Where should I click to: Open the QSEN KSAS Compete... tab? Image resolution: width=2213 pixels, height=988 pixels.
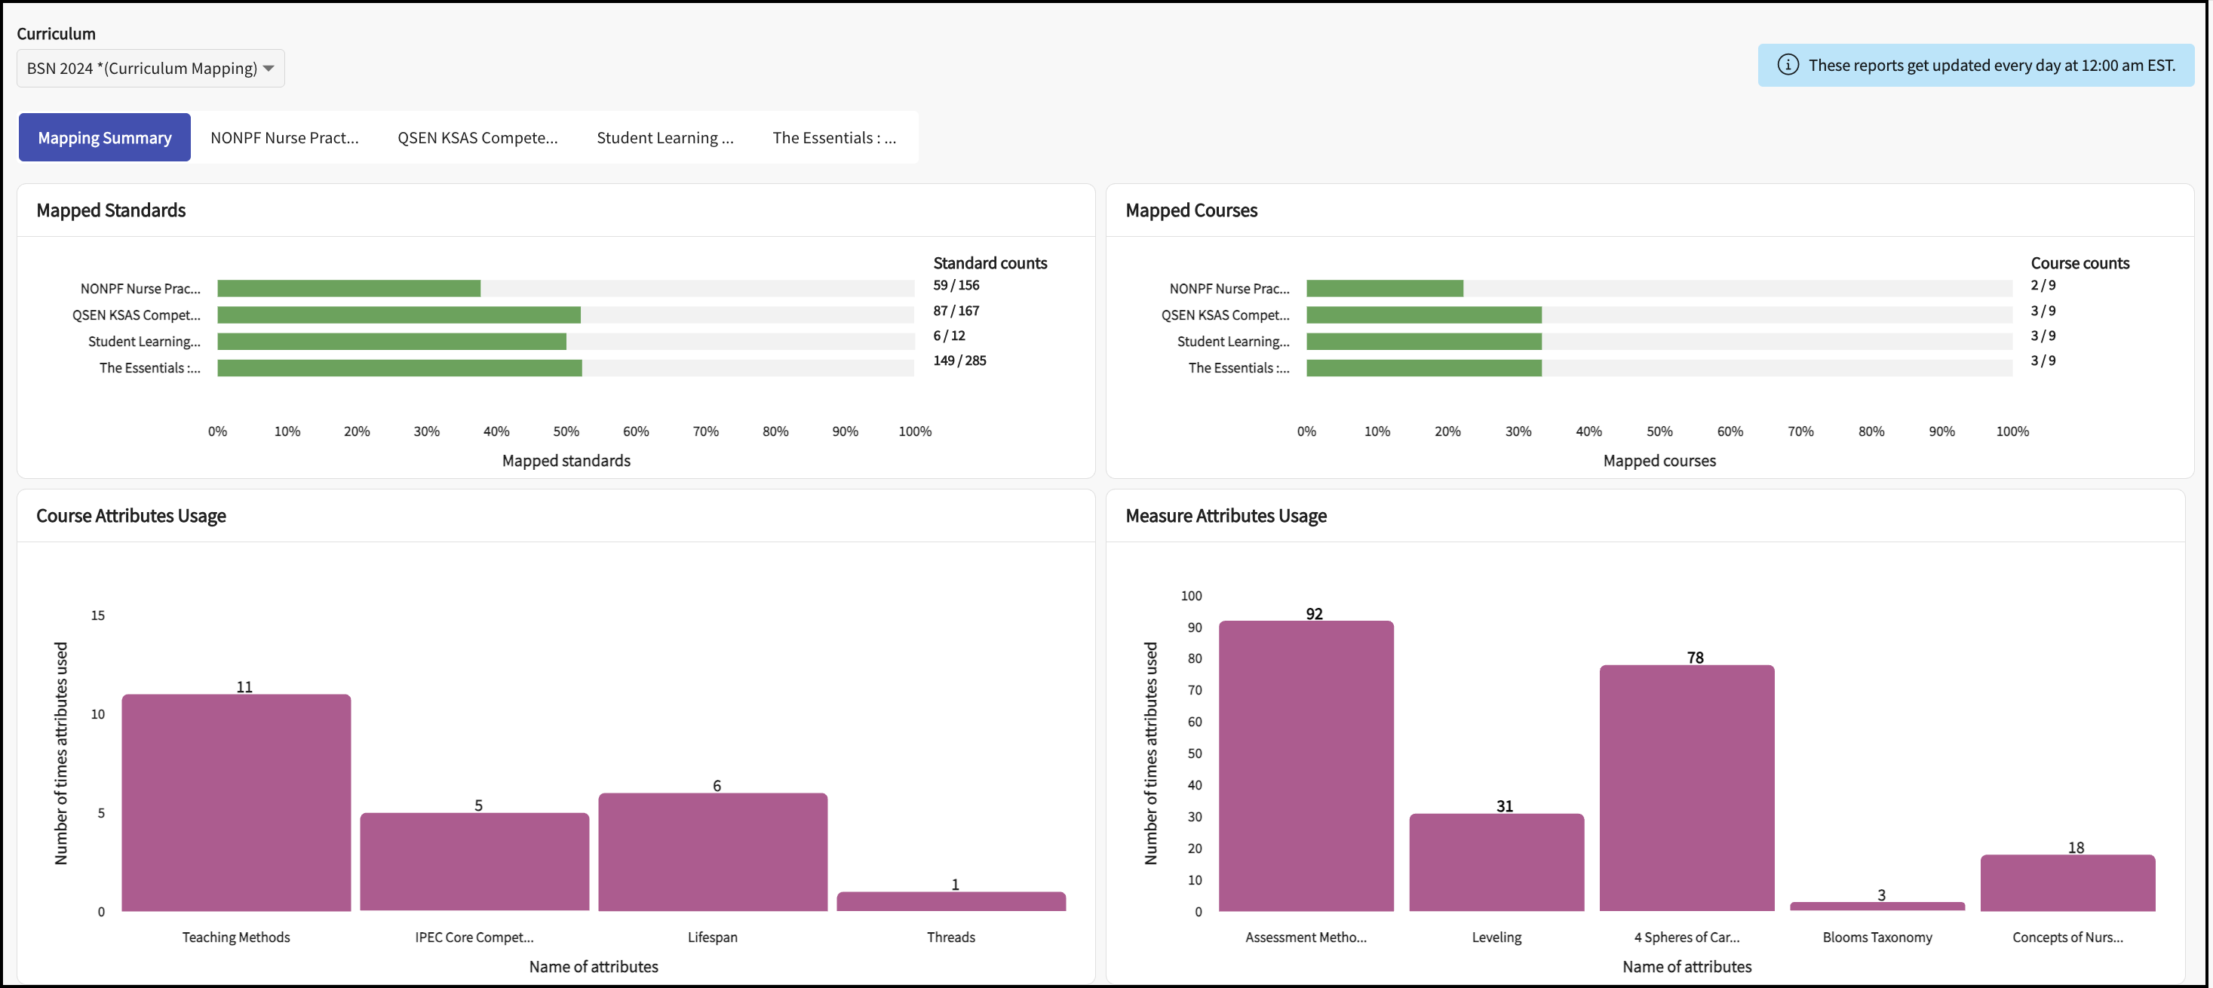[x=477, y=137]
